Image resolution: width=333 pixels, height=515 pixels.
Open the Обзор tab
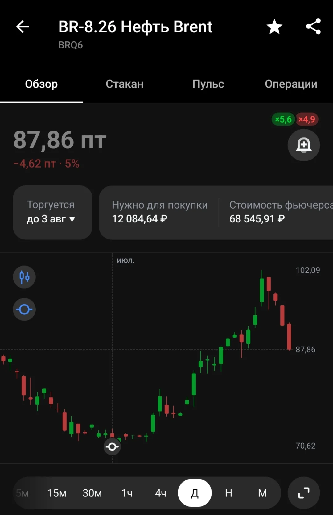click(41, 84)
